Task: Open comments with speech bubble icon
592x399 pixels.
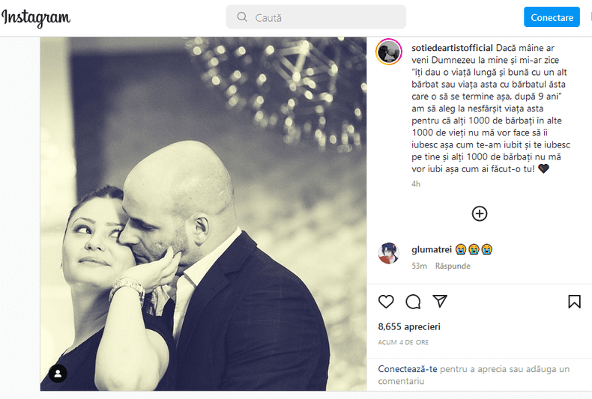Action: click(413, 302)
